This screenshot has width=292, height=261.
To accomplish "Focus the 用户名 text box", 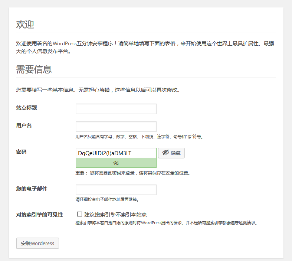I will pyautogui.click(x=116, y=127).
